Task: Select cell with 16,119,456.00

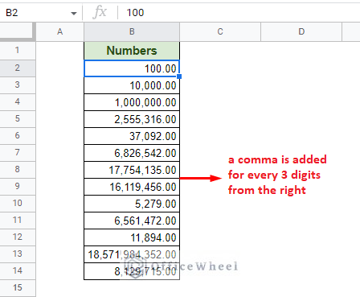Action: tap(132, 187)
